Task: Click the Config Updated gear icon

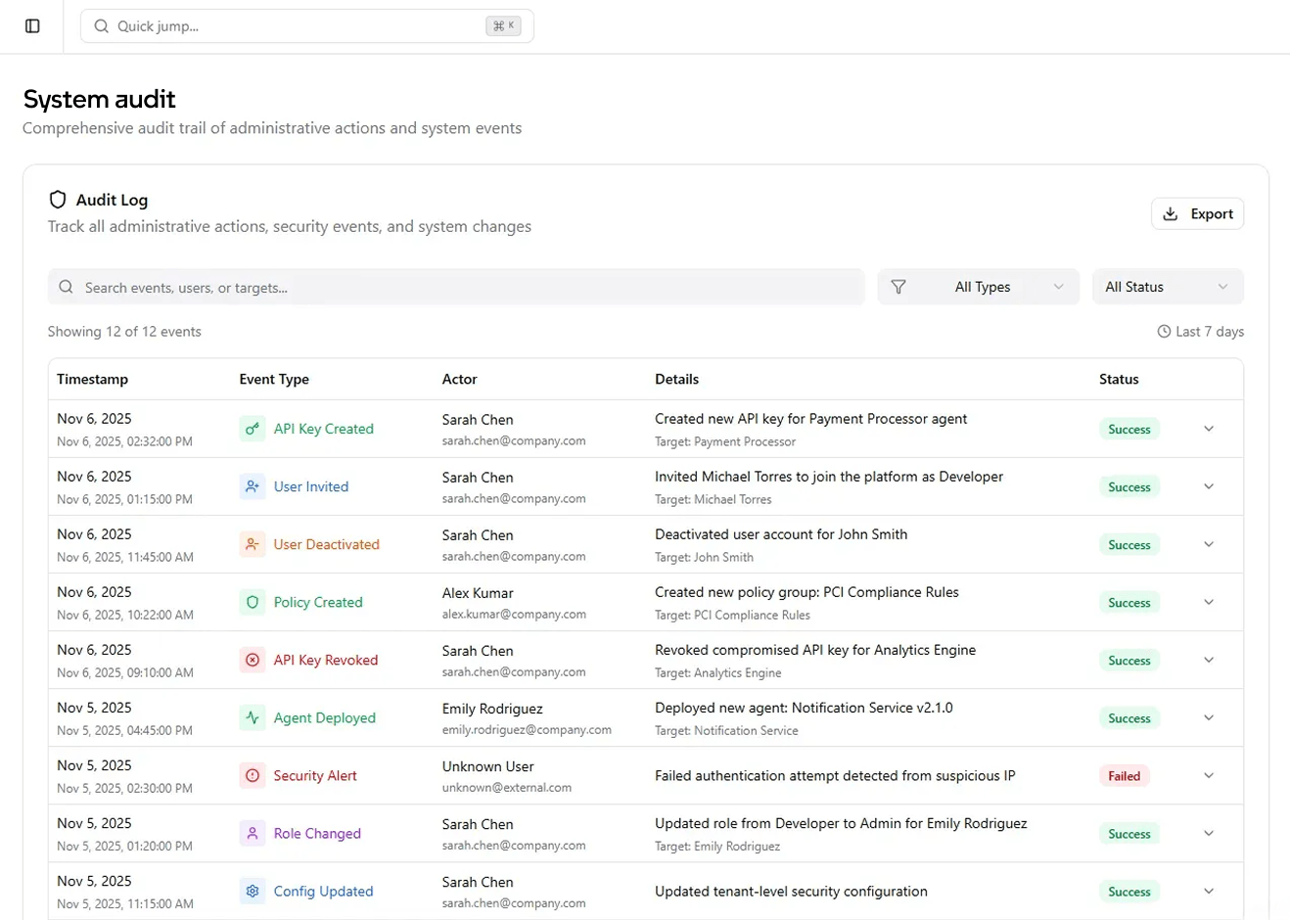Action: [x=253, y=891]
